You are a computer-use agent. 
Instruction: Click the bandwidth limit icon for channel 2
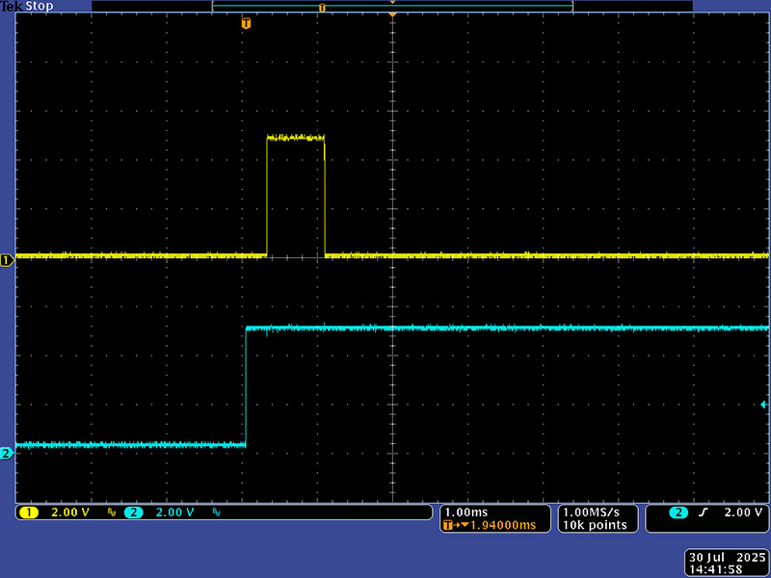pyautogui.click(x=215, y=513)
